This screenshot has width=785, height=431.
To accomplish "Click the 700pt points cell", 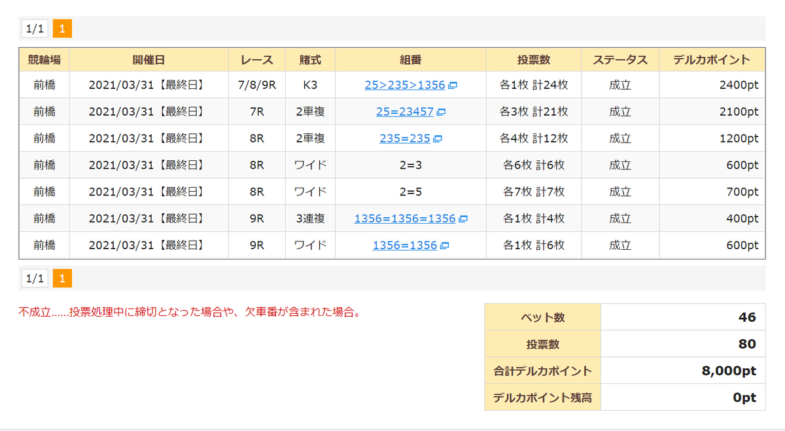I will (712, 192).
